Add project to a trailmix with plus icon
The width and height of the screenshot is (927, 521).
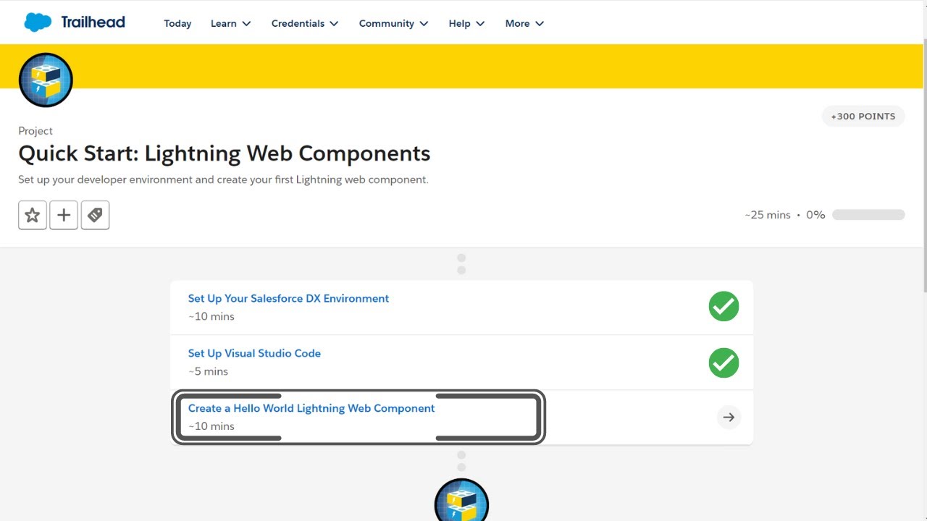[64, 215]
